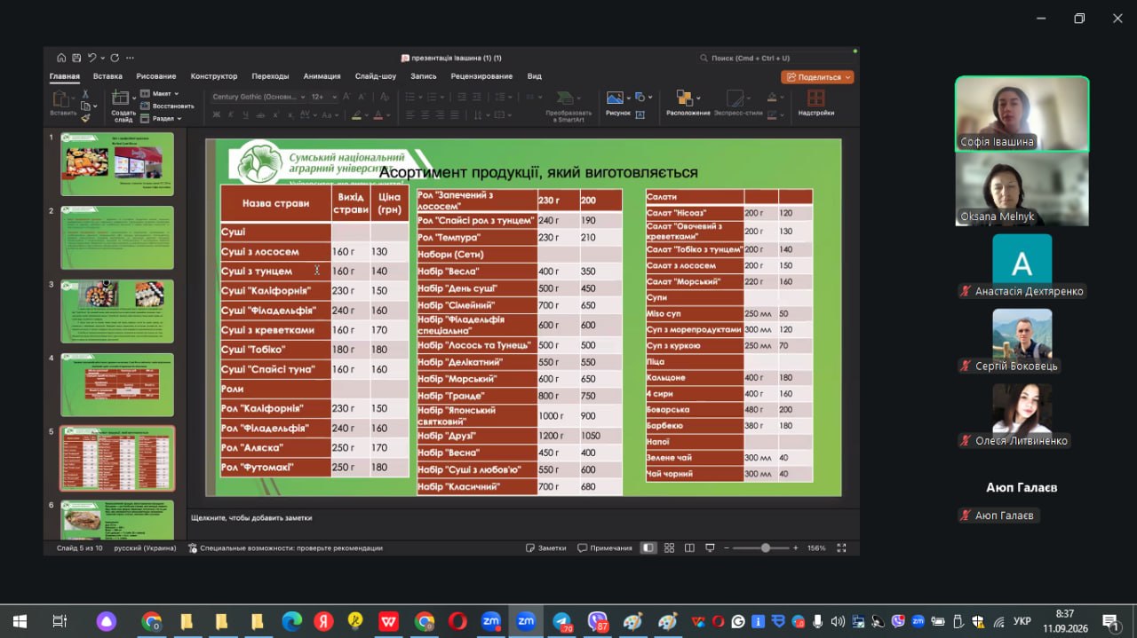1137x638 pixels.
Task: Click the Save icon in title bar
Action: point(77,58)
